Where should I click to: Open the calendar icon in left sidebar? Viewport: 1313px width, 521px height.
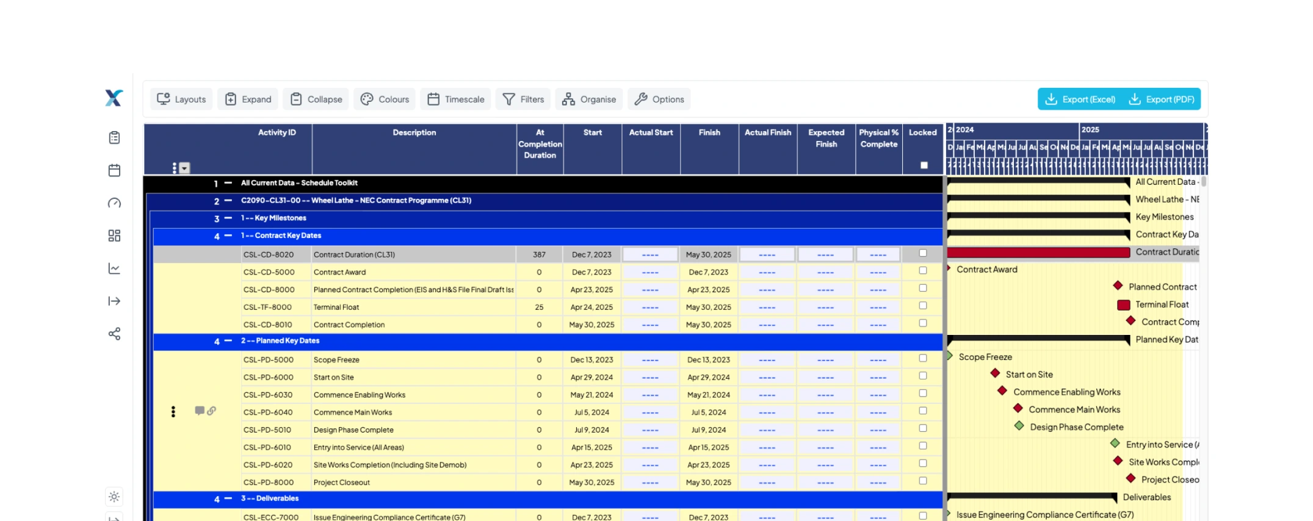(x=114, y=170)
